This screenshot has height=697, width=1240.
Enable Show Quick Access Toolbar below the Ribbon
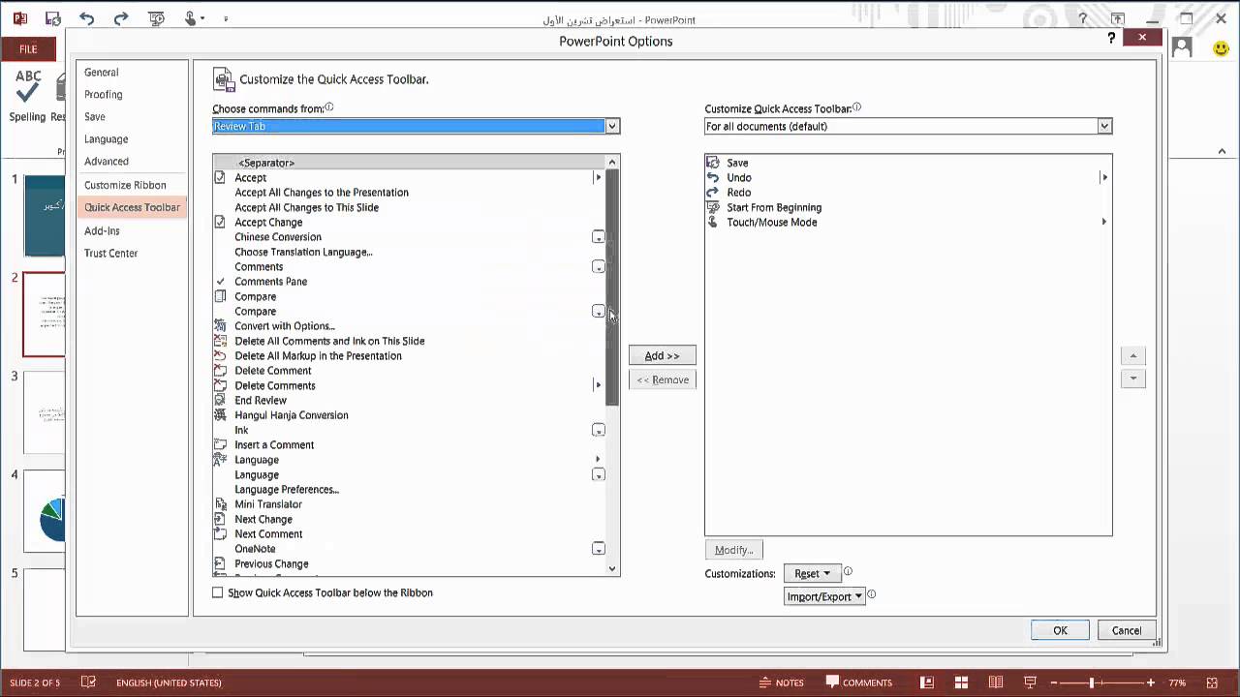coord(218,592)
